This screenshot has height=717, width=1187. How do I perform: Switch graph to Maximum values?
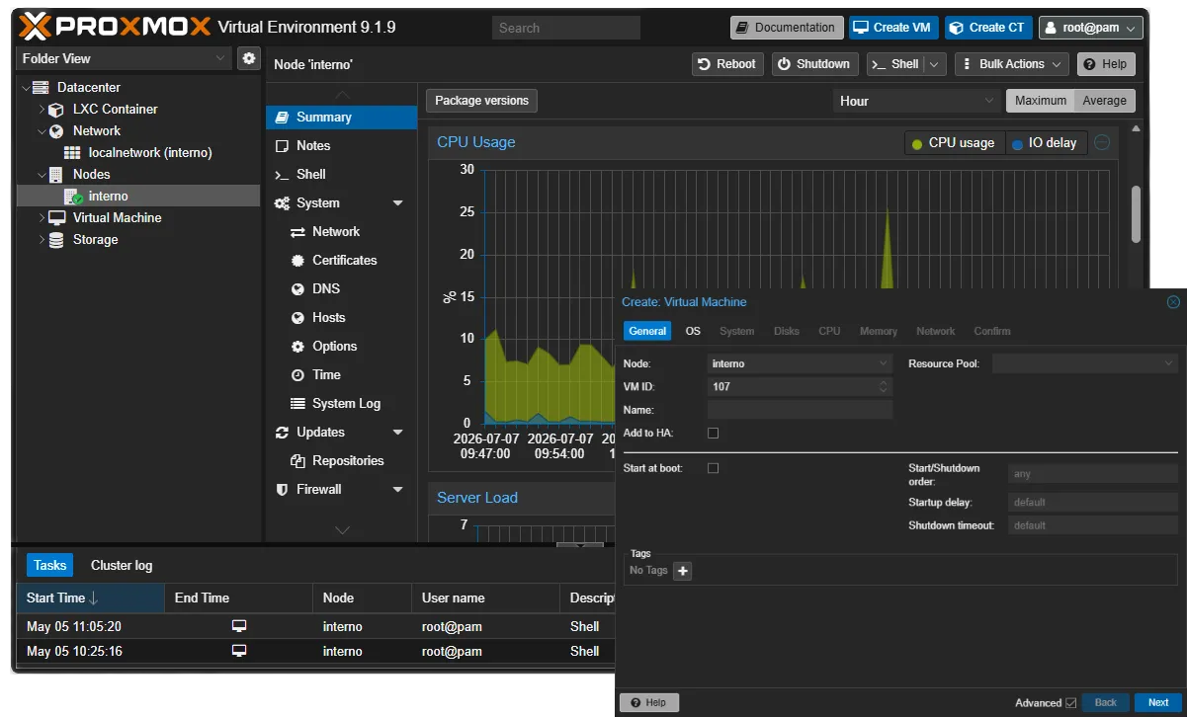1041,101
